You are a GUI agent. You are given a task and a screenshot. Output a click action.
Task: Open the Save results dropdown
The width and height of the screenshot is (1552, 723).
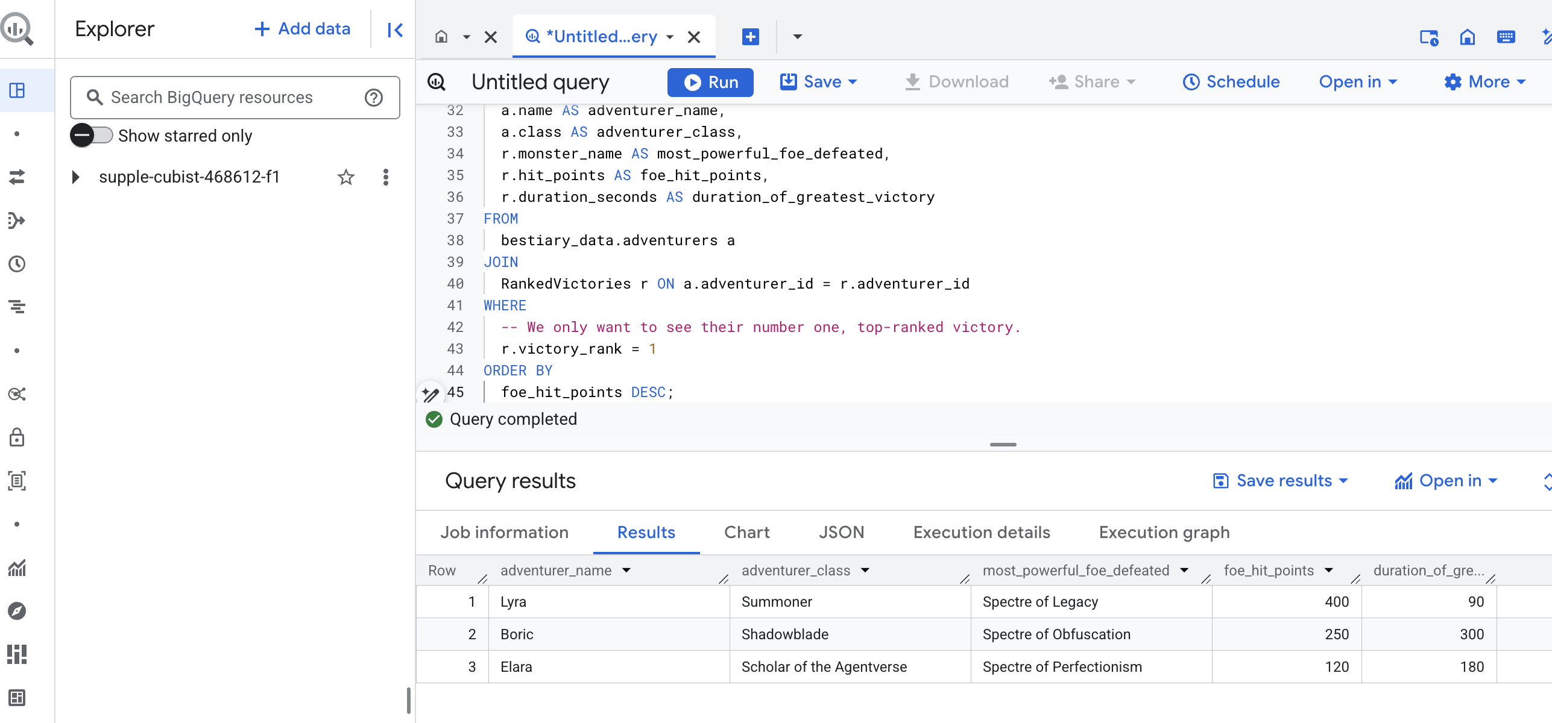(1281, 481)
